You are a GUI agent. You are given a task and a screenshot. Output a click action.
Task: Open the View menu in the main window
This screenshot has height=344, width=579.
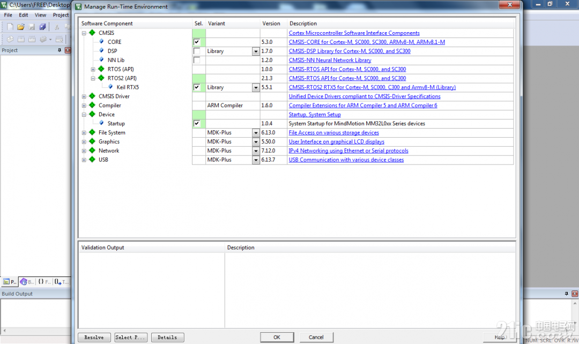tap(40, 15)
